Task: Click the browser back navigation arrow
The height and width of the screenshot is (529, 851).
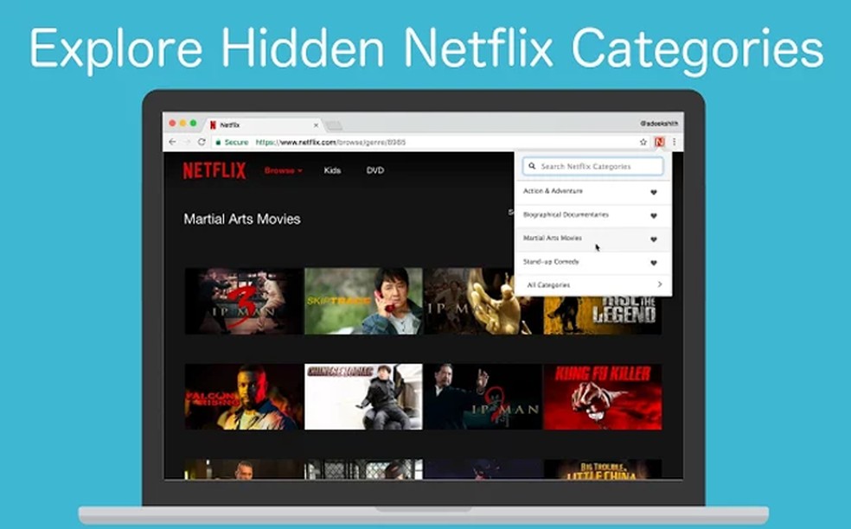Action: coord(172,140)
